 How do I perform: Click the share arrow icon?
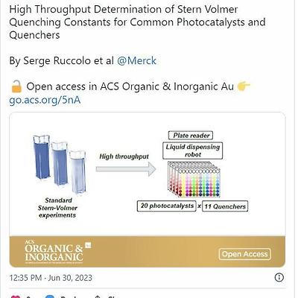coord(98,297)
